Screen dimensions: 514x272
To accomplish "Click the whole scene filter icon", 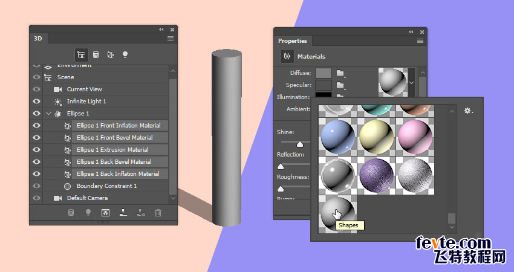I will [x=80, y=54].
